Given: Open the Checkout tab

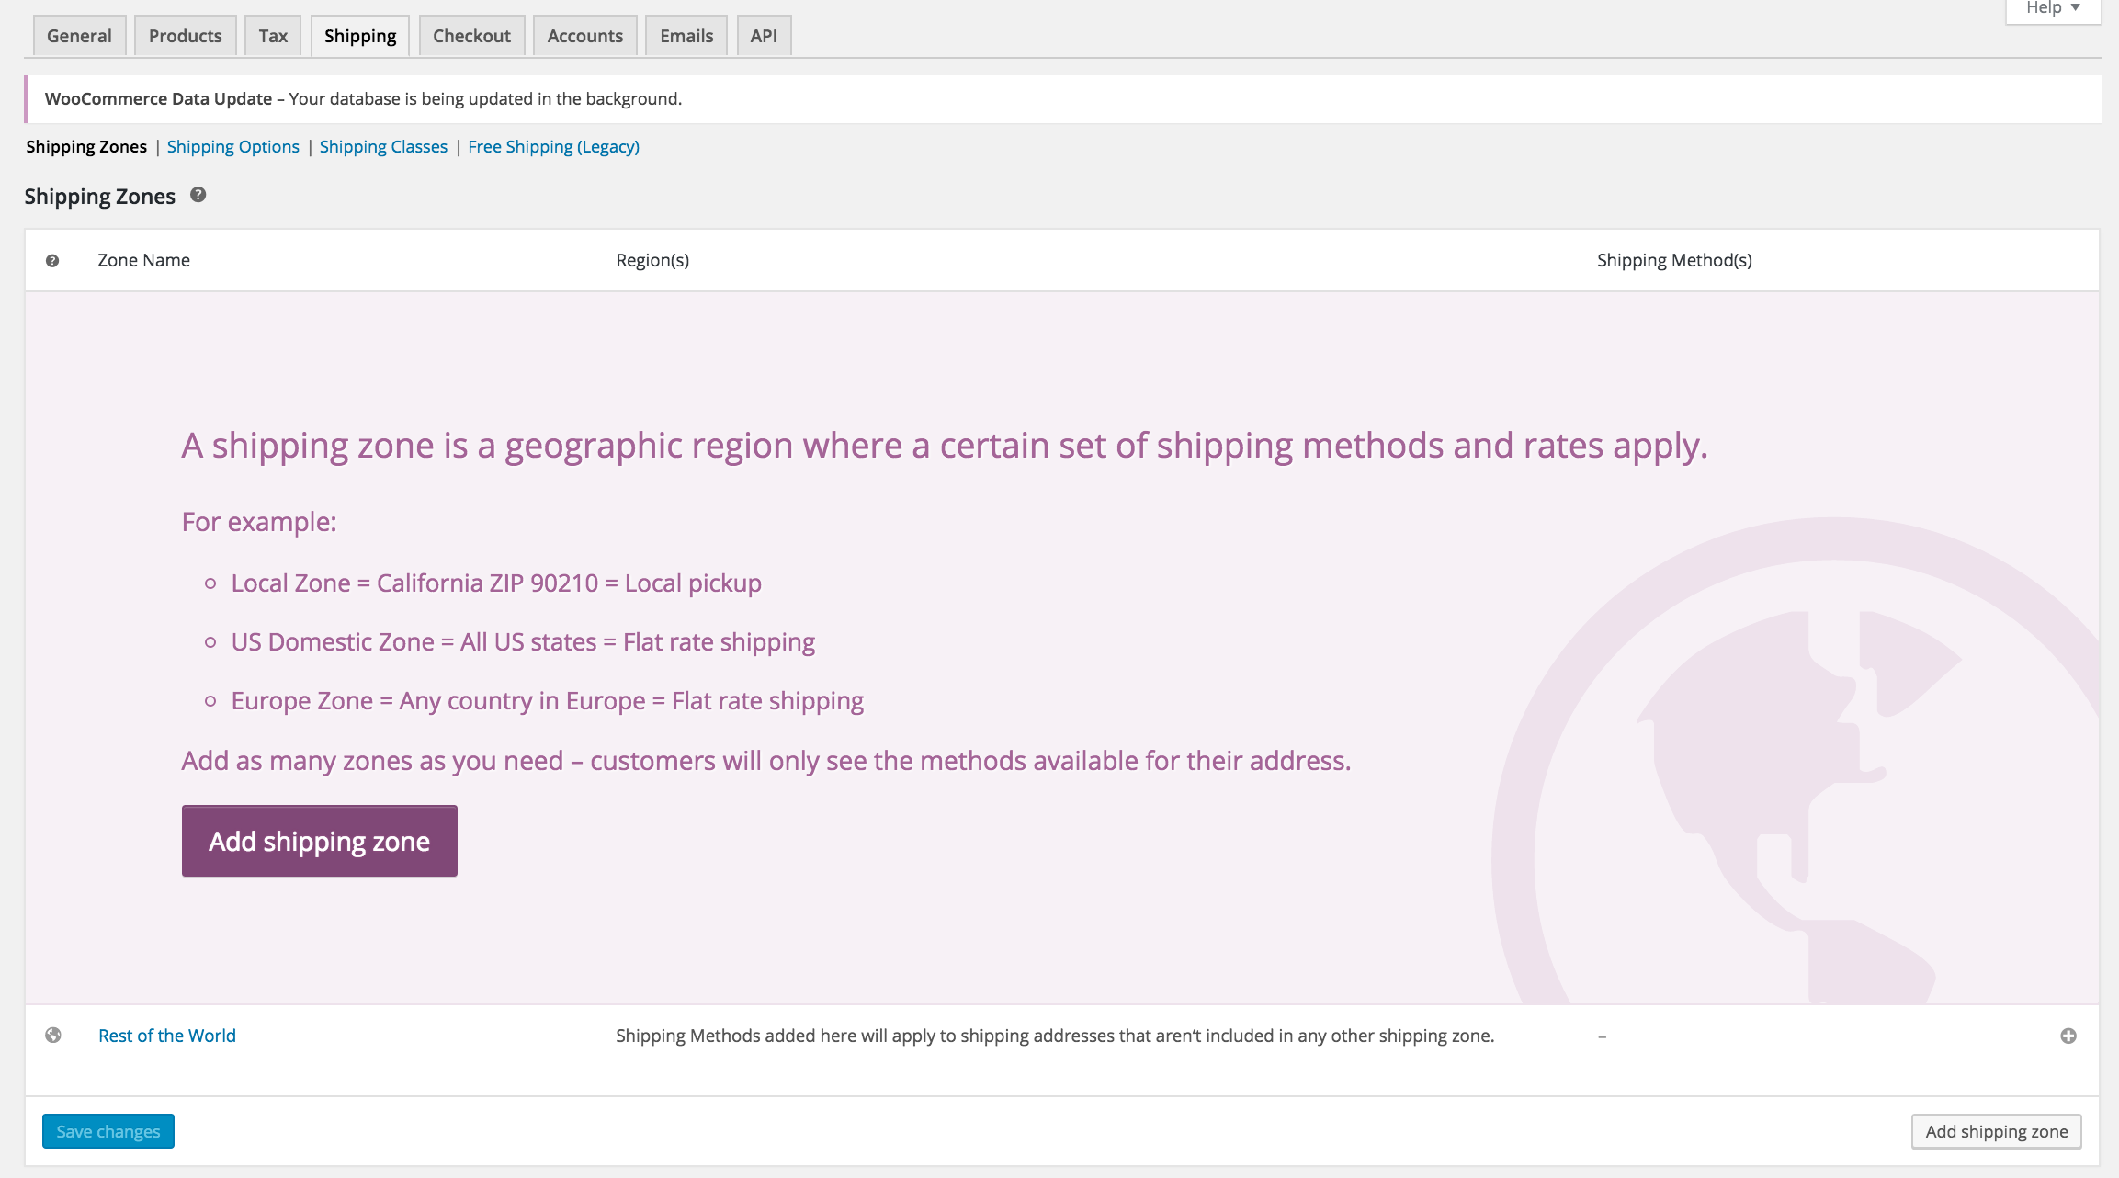Looking at the screenshot, I should (x=471, y=36).
